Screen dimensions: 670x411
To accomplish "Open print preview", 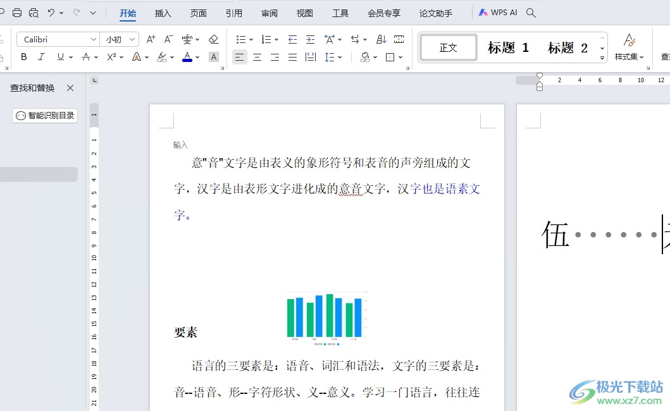I will tap(34, 13).
